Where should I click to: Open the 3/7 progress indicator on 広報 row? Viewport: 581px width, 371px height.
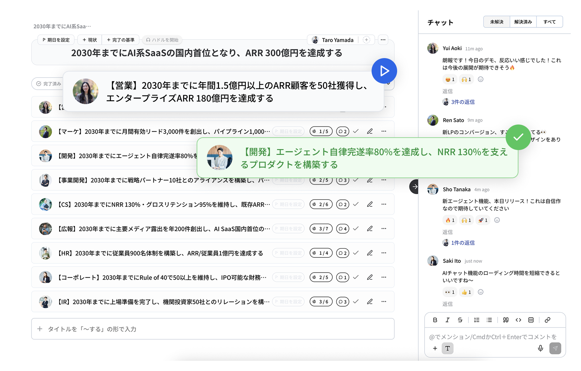pyautogui.click(x=321, y=229)
